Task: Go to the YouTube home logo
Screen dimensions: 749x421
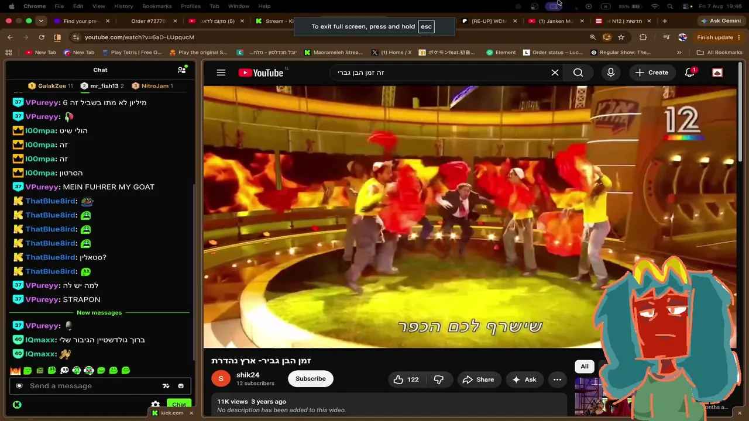Action: point(261,73)
